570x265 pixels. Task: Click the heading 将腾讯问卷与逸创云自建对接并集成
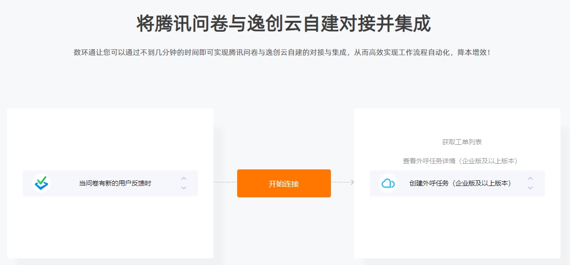(284, 24)
